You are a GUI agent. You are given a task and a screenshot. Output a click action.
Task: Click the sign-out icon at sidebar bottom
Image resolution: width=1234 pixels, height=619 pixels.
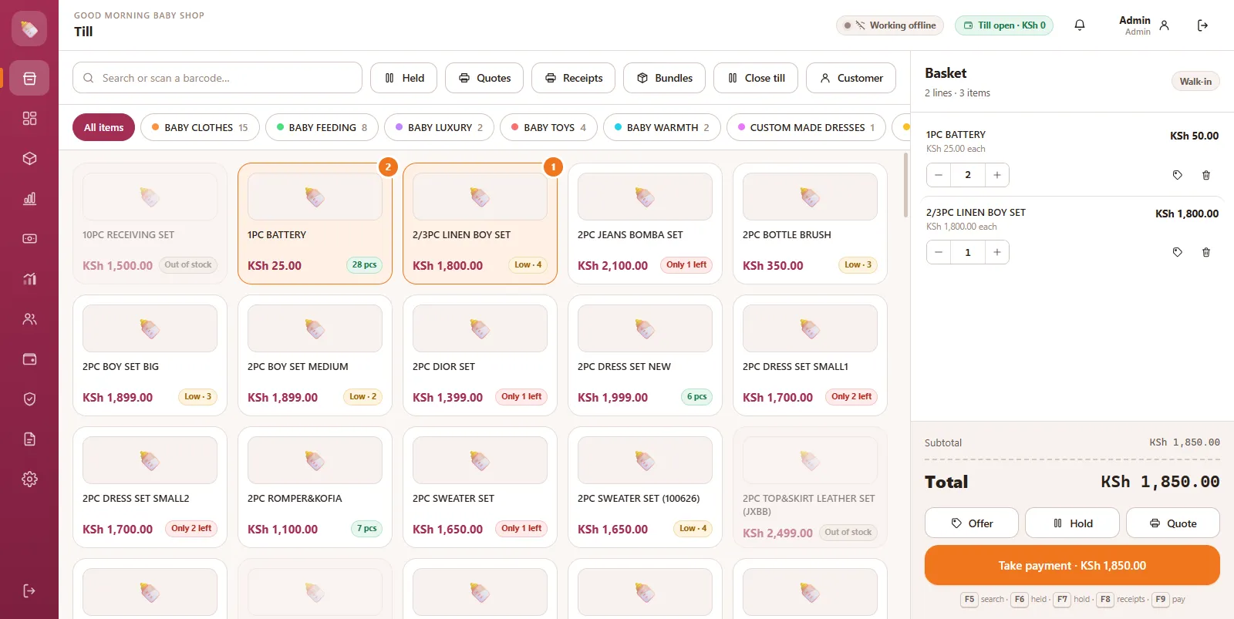(x=29, y=590)
